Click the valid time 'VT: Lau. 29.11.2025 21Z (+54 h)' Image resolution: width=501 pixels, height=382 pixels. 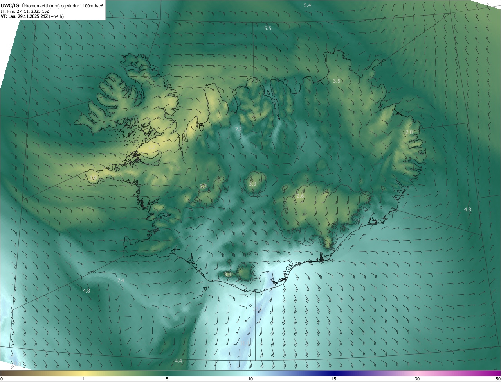32,16
